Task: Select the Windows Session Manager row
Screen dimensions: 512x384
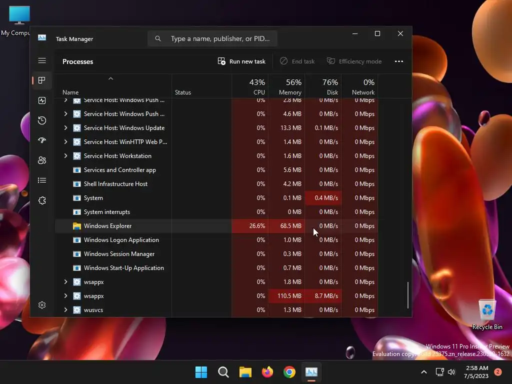Action: [216, 253]
